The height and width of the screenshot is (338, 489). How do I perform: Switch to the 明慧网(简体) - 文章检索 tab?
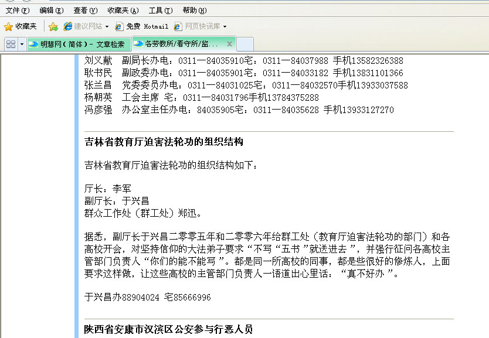(79, 45)
